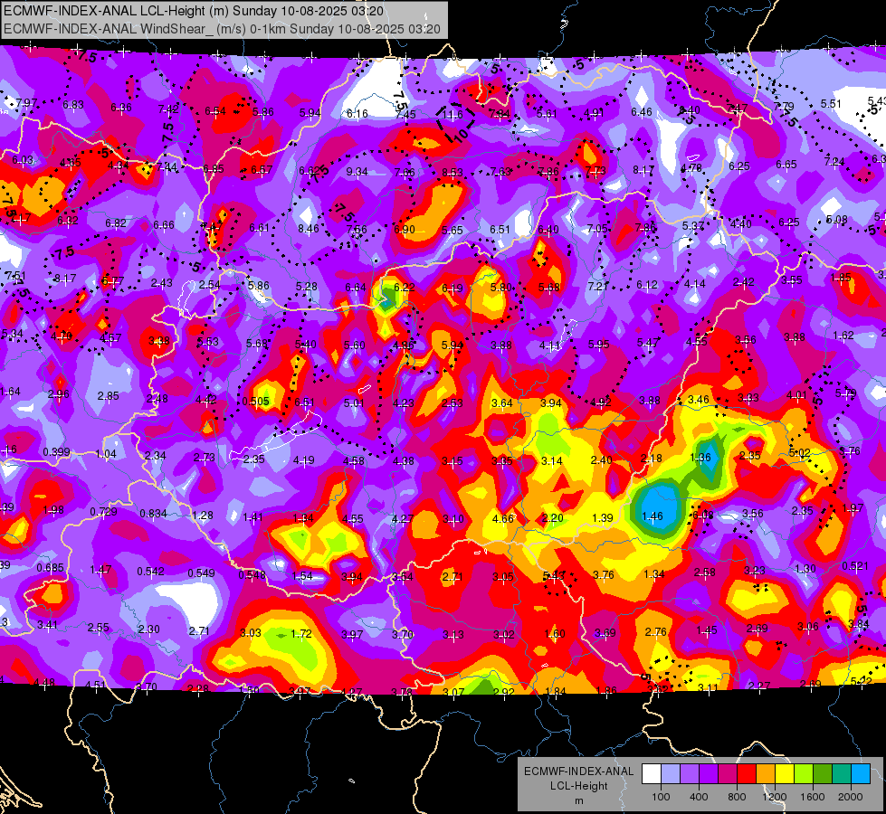Click the shear value 1.62
Image resolution: width=886 pixels, height=814 pixels.
point(843,336)
